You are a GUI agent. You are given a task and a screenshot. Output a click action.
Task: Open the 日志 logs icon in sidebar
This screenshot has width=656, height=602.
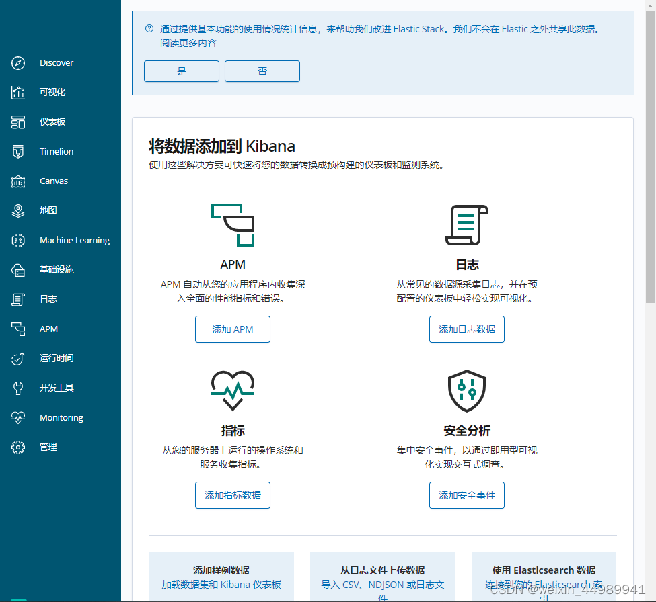pyautogui.click(x=18, y=300)
